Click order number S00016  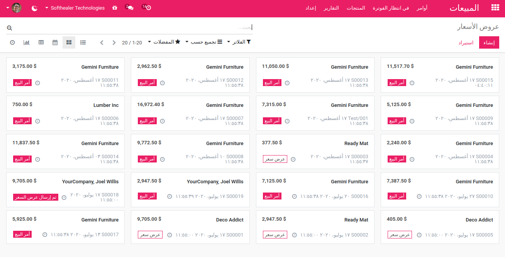pos(360,196)
